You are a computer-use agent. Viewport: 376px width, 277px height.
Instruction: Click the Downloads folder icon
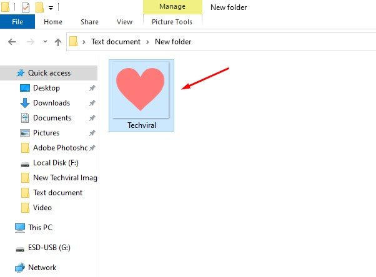25,103
